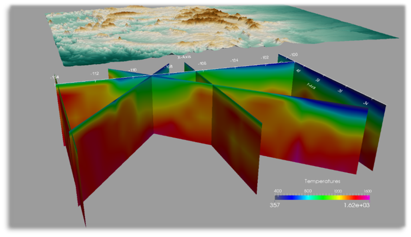411x237 pixels.
Task: Select the 800 tick on color legend
Action: pos(307,190)
